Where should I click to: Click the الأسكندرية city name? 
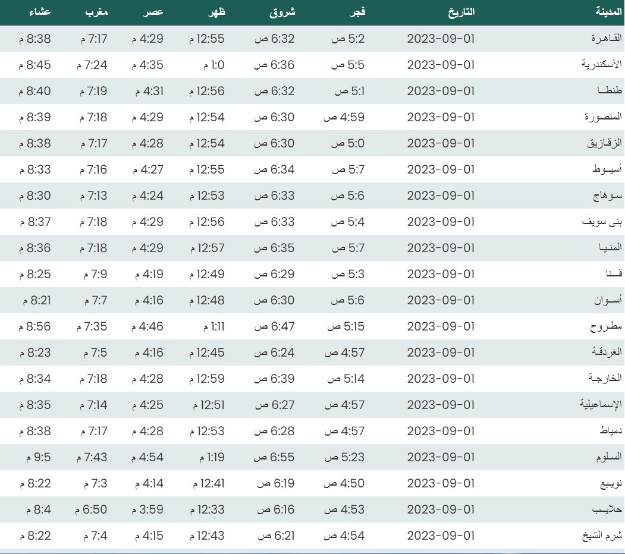(601, 65)
